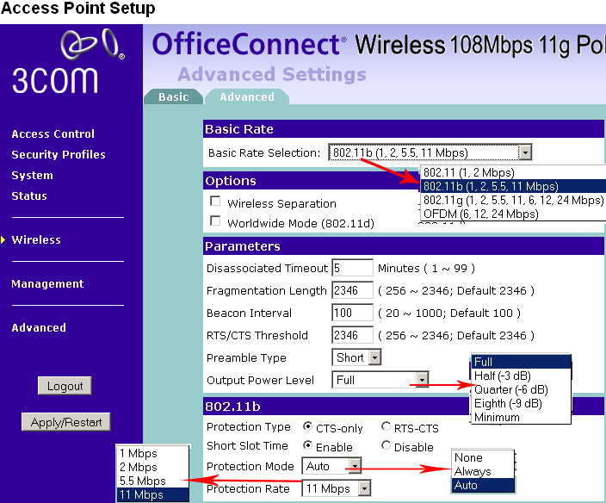This screenshot has width=606, height=503.
Task: Select Half (-3 dB) power option
Action: tap(521, 376)
